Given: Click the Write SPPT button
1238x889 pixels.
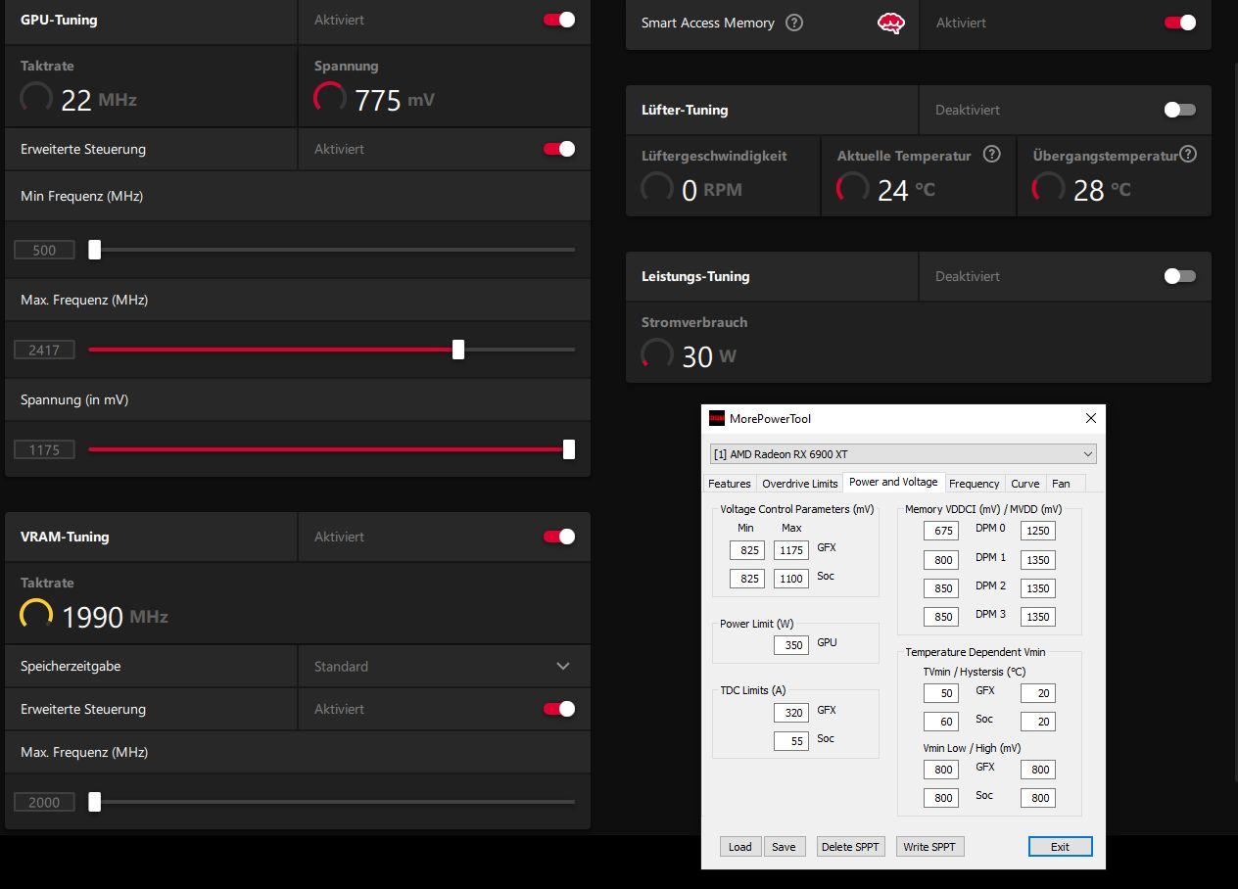Looking at the screenshot, I should pyautogui.click(x=929, y=847).
